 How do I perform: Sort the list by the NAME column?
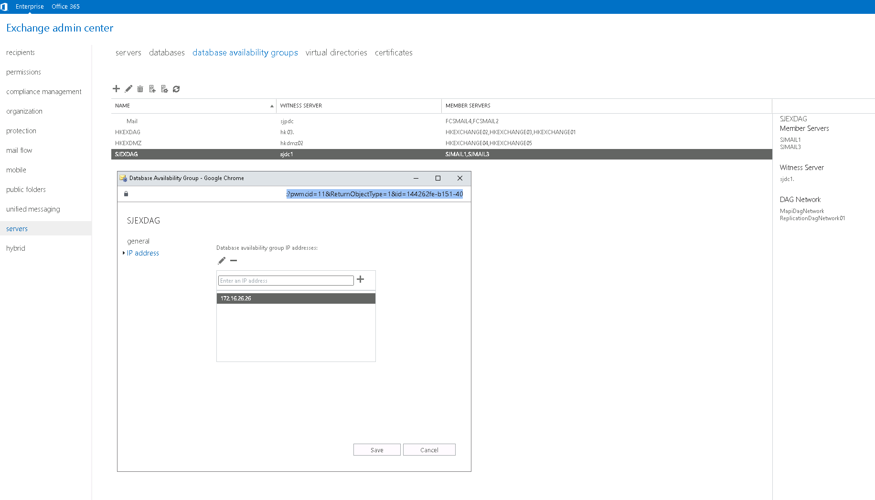point(193,106)
